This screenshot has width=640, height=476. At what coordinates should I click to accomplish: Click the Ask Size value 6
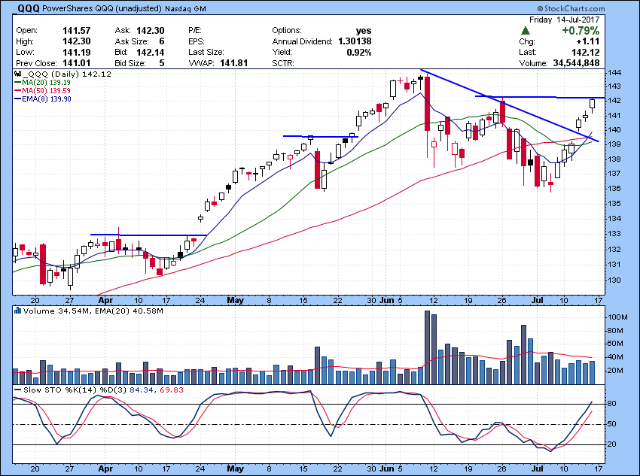pyautogui.click(x=162, y=41)
